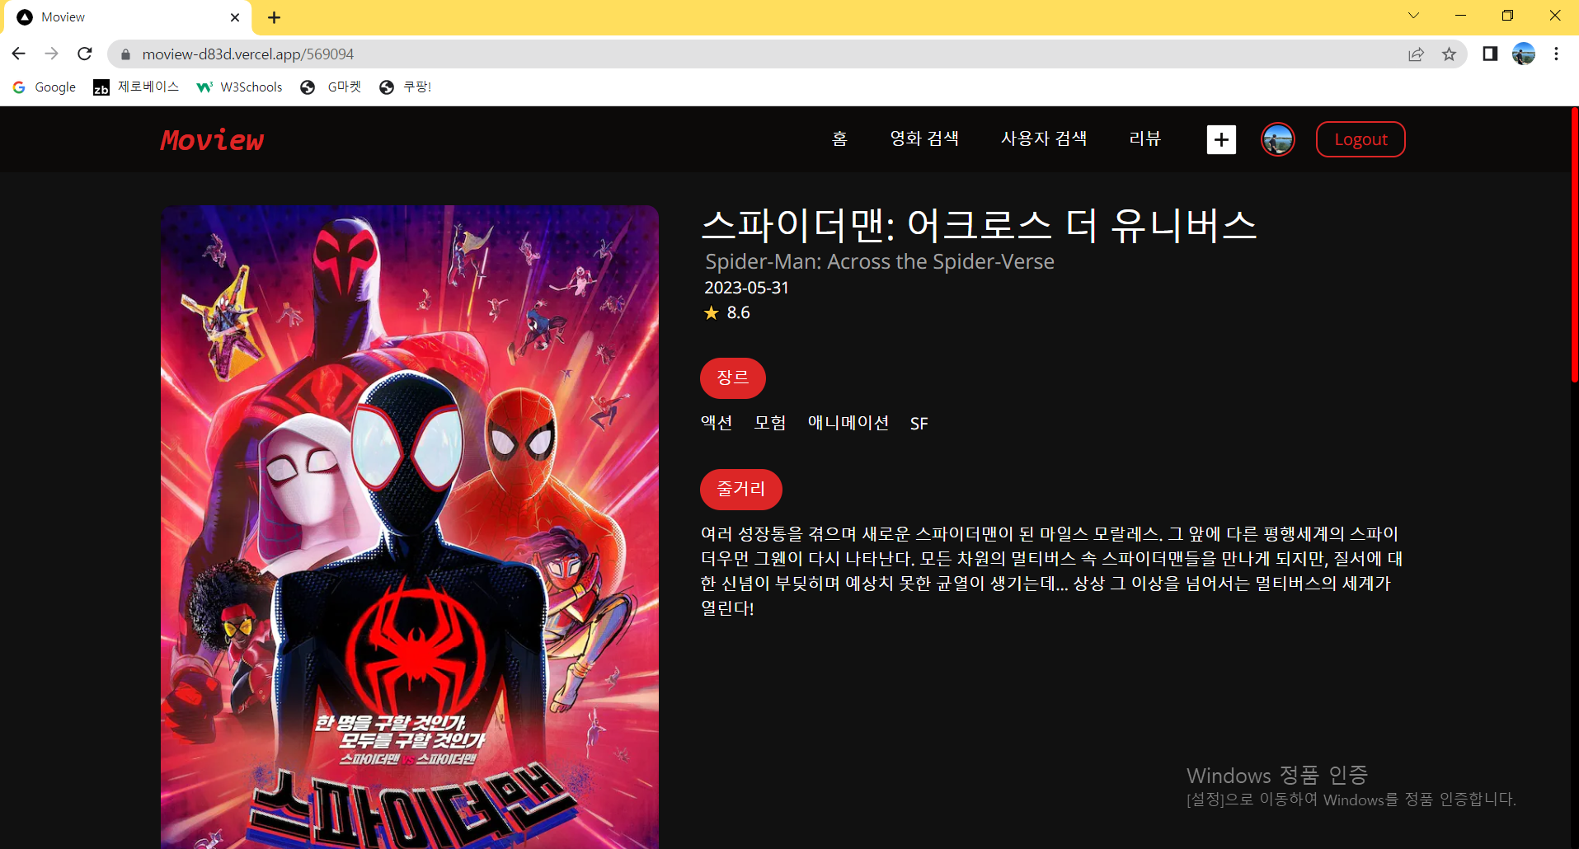The height and width of the screenshot is (849, 1579).
Task: Click the browser back arrow
Action: 18,54
